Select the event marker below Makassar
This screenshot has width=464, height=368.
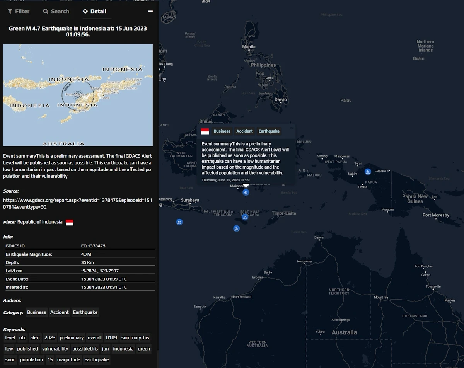[x=246, y=192]
